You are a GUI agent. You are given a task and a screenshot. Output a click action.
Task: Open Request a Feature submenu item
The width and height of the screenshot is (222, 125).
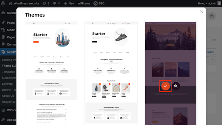(9, 102)
